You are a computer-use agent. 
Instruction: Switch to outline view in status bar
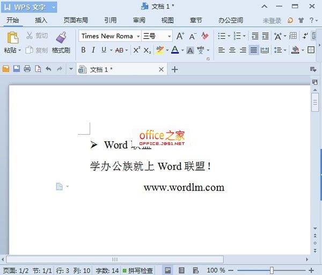(181, 270)
